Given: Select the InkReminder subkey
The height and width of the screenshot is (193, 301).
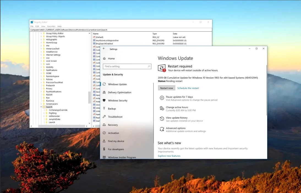Looking at the screenshot, I should tap(54, 116).
